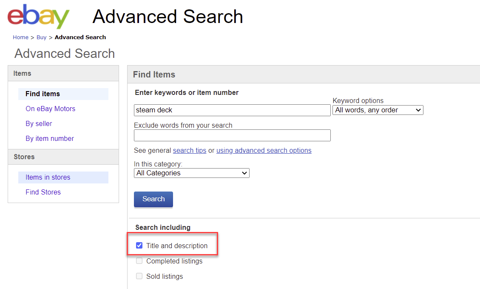Open Find Stores page

click(43, 192)
